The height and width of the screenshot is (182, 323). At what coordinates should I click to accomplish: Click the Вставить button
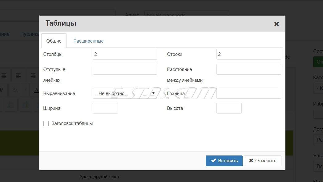point(224,161)
